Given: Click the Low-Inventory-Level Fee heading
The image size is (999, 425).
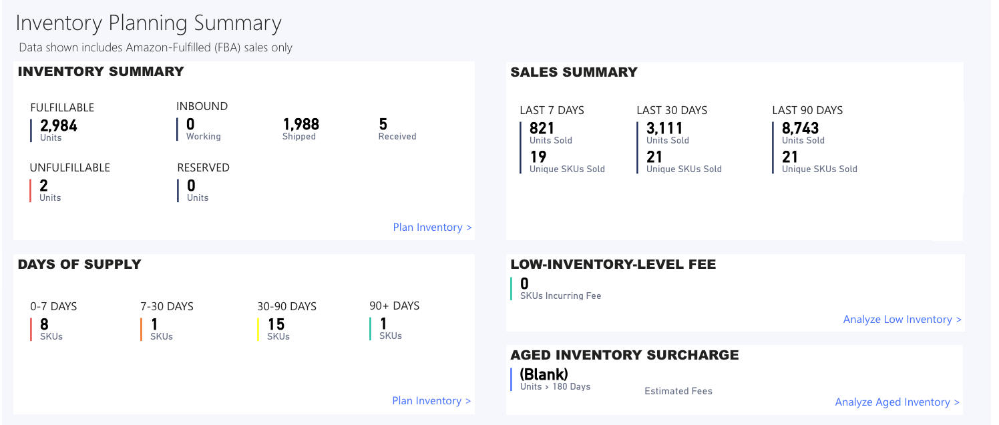Looking at the screenshot, I should coord(613,264).
